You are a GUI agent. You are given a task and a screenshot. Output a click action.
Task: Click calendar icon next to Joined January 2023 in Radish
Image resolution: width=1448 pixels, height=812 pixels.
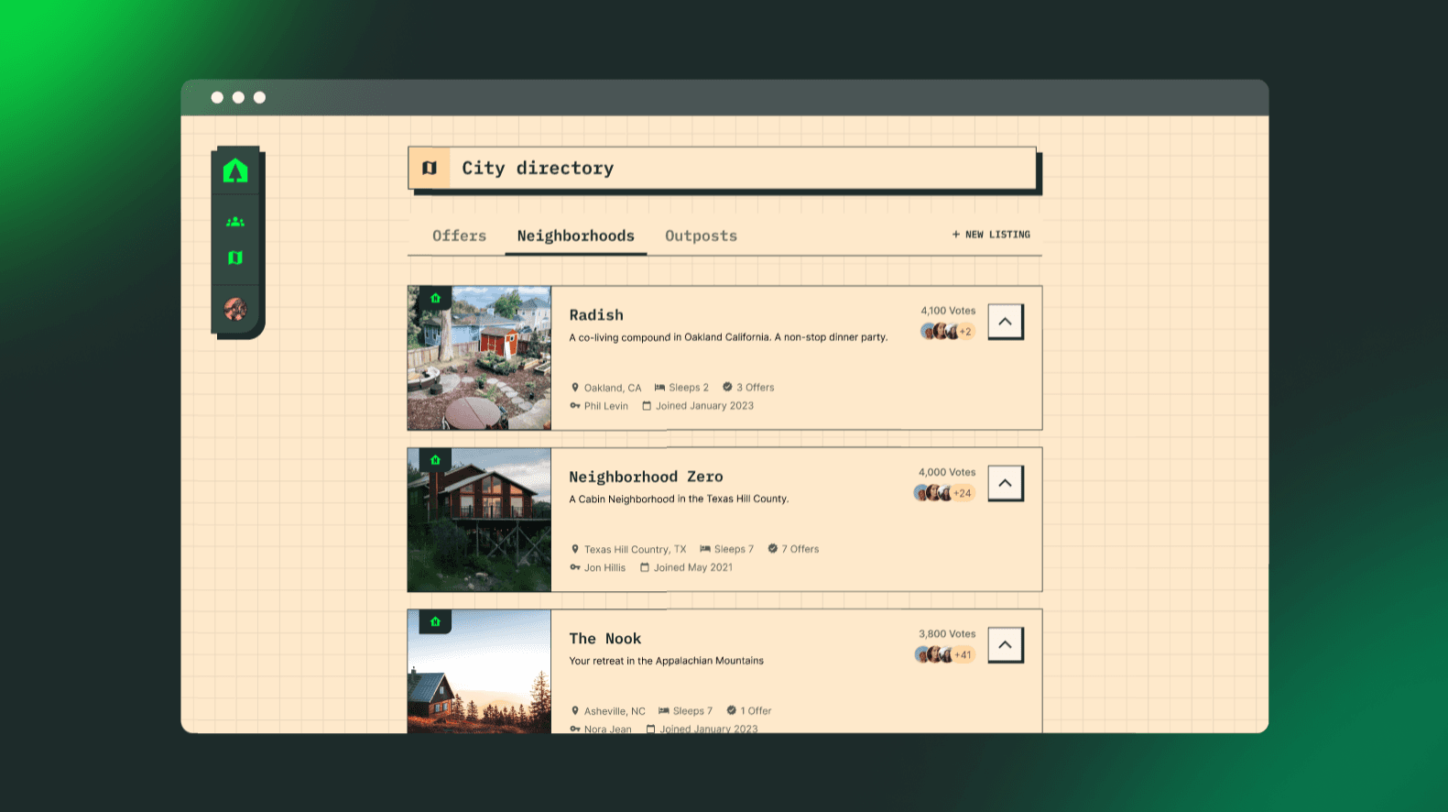tap(647, 406)
